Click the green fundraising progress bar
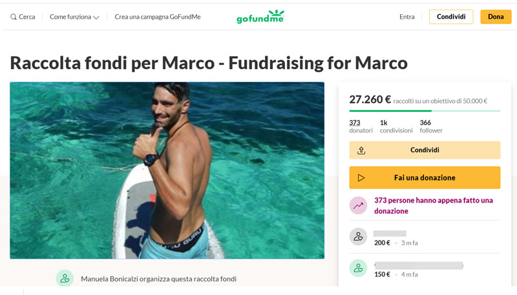 coord(390,111)
